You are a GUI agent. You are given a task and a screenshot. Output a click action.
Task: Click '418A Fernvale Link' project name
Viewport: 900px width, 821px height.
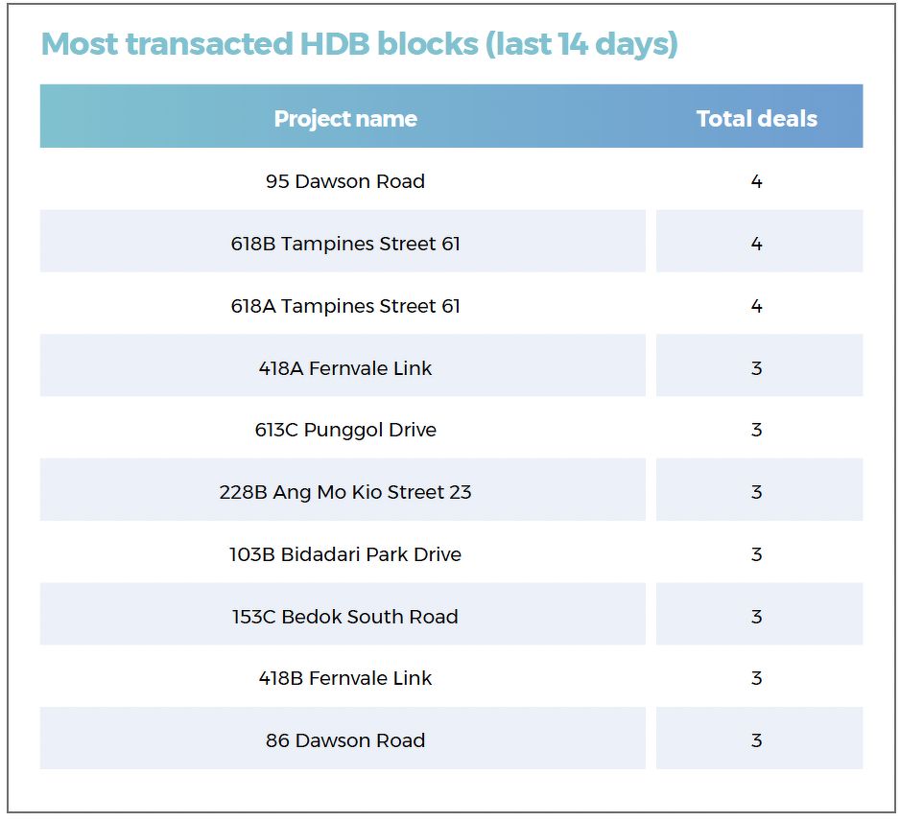[345, 367]
